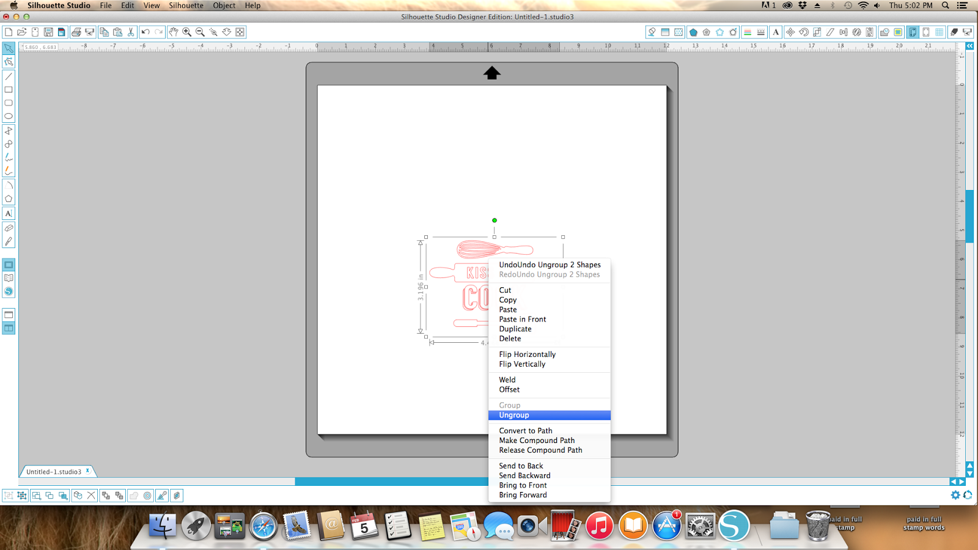Click the Zoom In magnifier icon
Viewport: 978px width, 550px height.
pyautogui.click(x=187, y=32)
